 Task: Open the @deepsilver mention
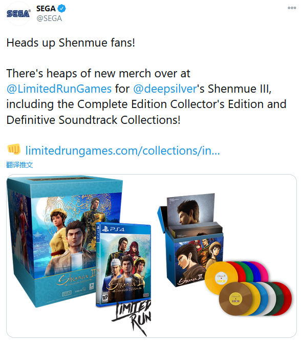pos(165,89)
